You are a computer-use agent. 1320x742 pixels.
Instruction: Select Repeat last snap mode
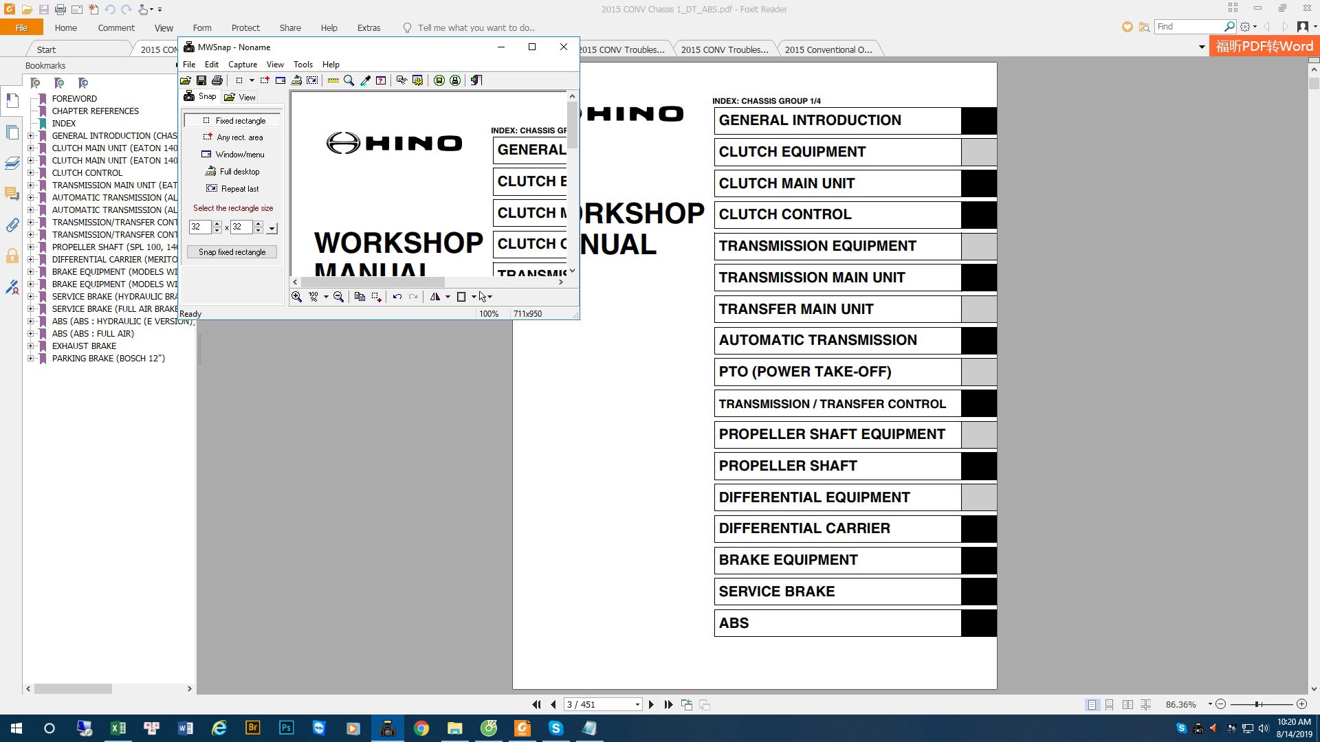point(233,189)
